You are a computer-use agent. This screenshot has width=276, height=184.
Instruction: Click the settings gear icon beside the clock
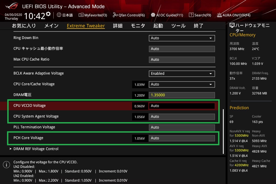(48, 14)
